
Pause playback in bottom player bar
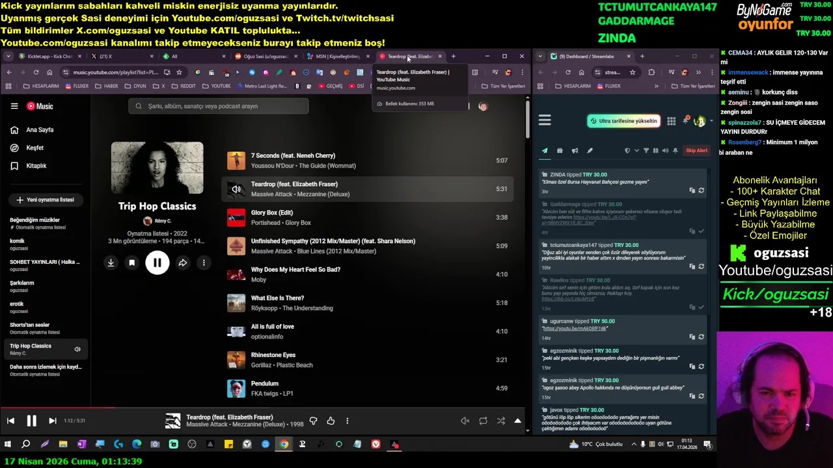pos(31,421)
